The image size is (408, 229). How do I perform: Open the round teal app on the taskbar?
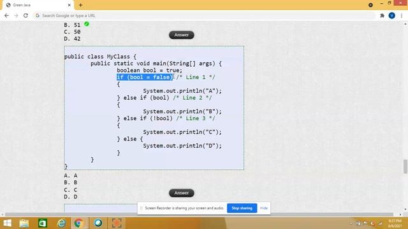point(98,223)
